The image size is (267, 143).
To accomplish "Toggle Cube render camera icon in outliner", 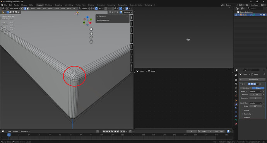I will 264,15.
